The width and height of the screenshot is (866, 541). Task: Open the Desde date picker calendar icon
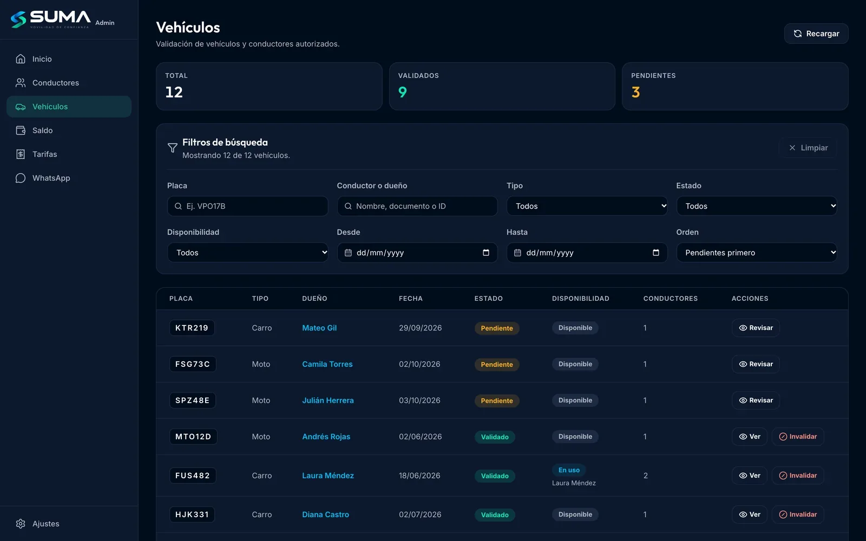click(x=486, y=253)
